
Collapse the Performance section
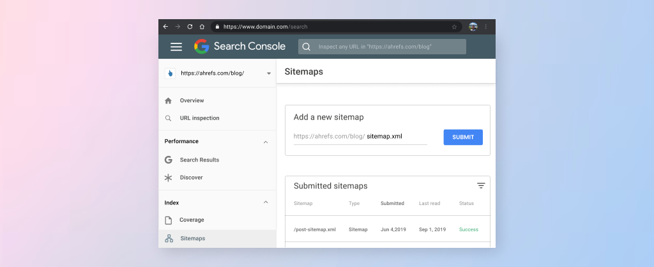(x=266, y=142)
